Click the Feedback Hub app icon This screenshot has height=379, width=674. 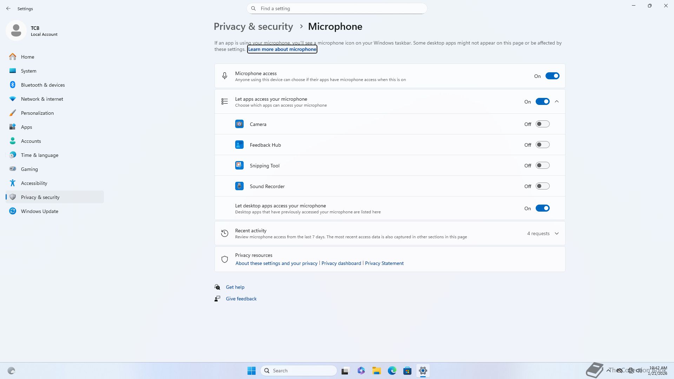239,145
